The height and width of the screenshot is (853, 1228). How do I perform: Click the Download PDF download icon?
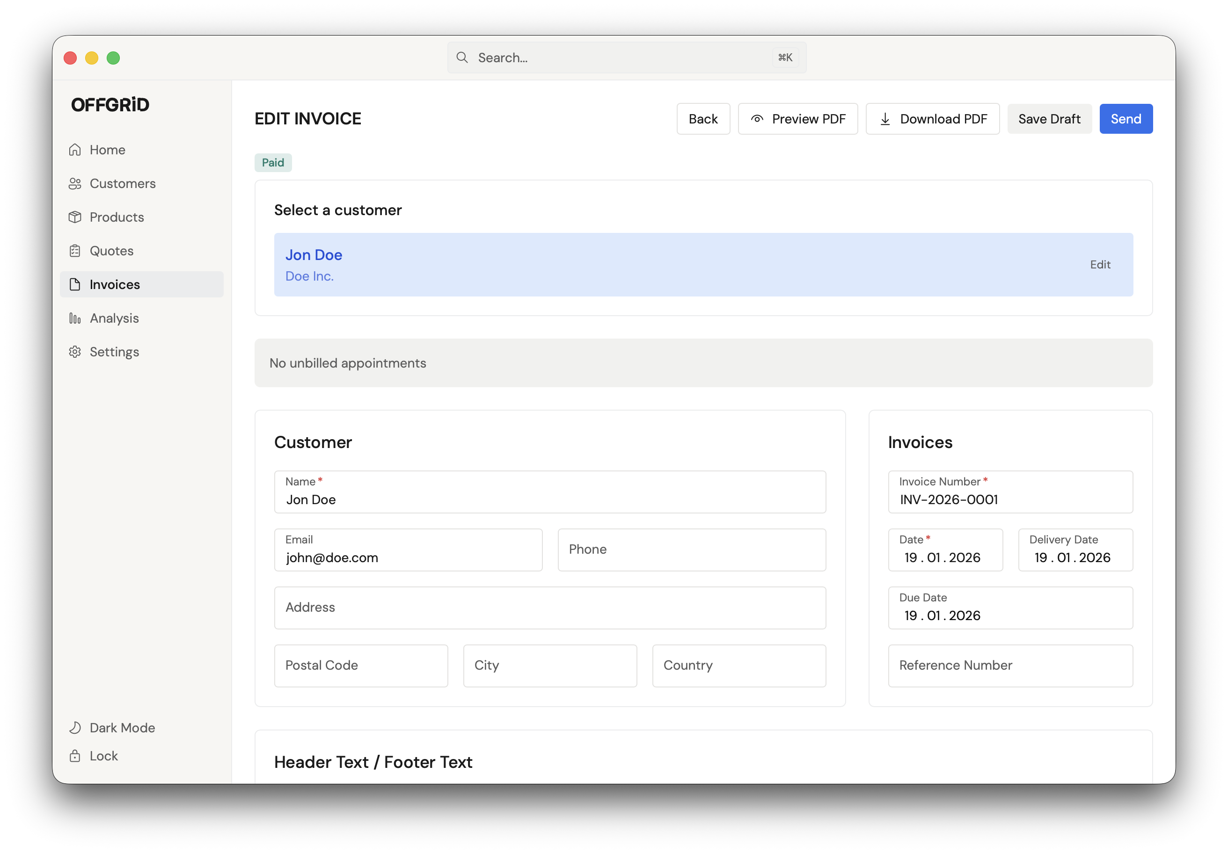click(x=885, y=119)
